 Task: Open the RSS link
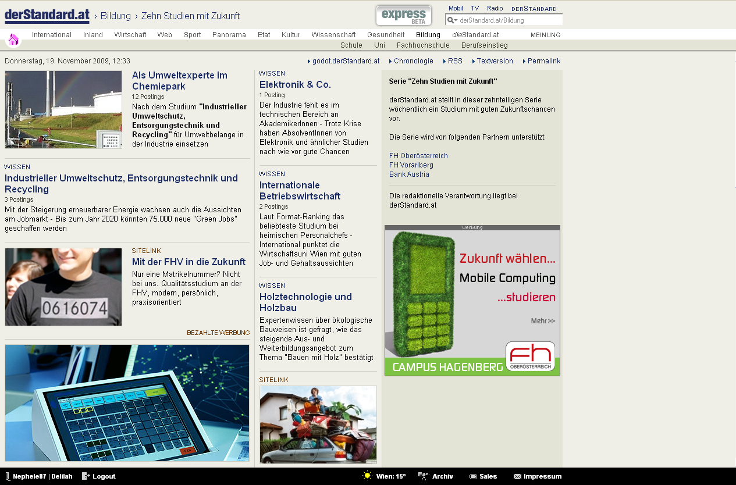click(x=455, y=61)
